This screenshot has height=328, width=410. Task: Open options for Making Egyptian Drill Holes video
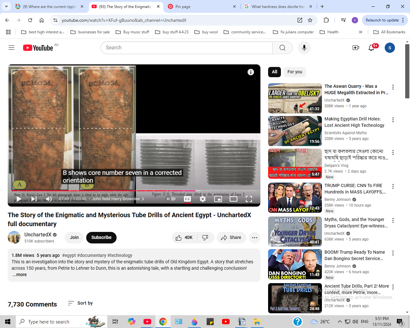click(x=393, y=120)
